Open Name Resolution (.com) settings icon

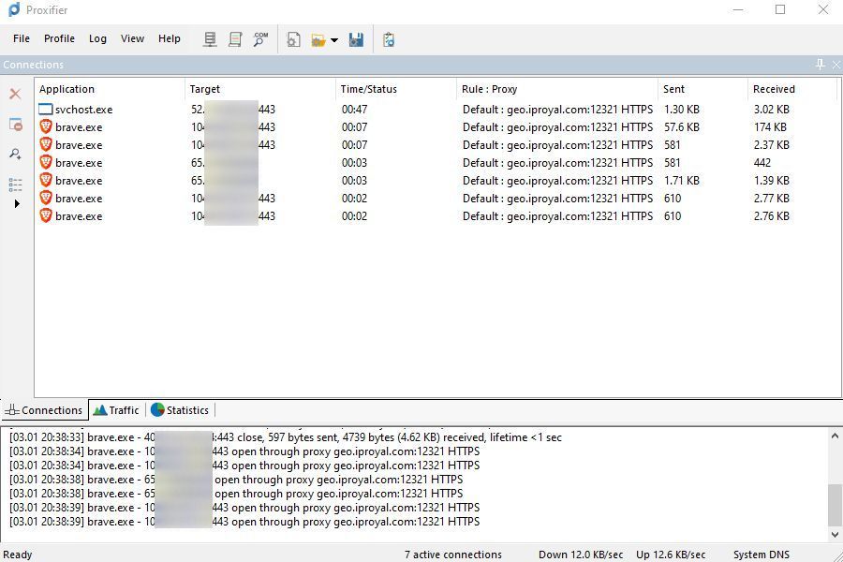click(260, 39)
